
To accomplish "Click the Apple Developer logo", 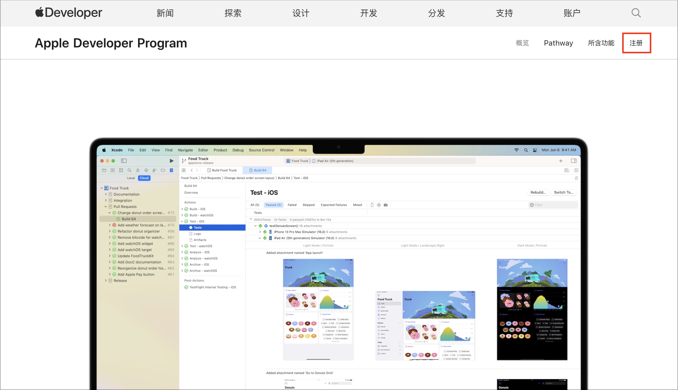I will tap(69, 13).
